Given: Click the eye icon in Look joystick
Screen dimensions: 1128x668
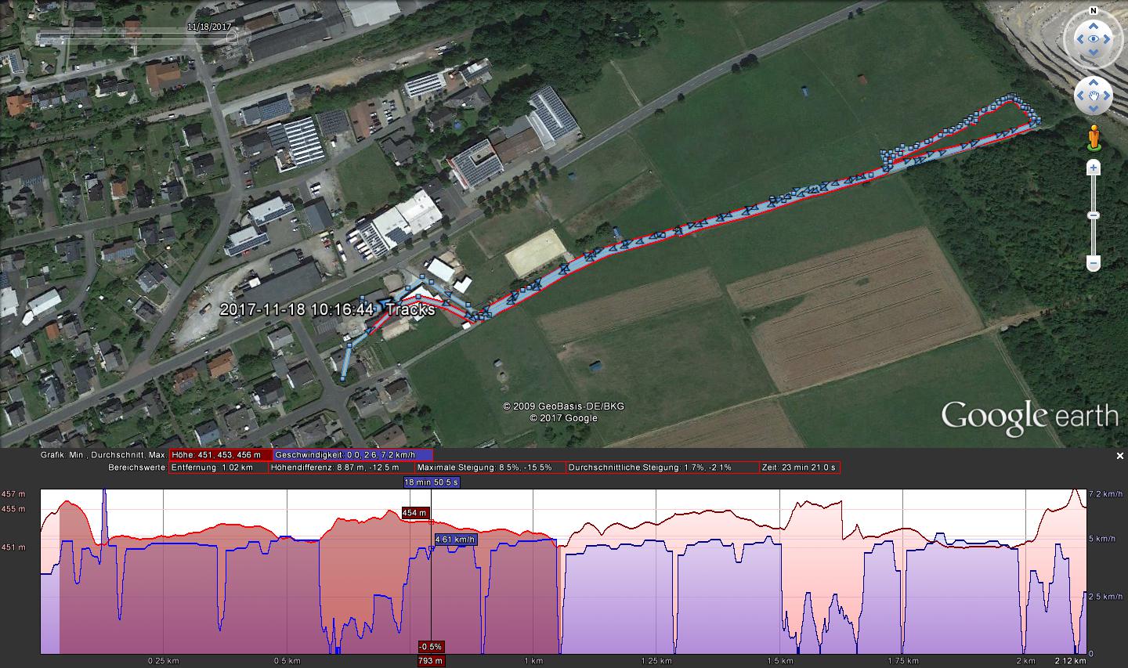Looking at the screenshot, I should tap(1093, 39).
